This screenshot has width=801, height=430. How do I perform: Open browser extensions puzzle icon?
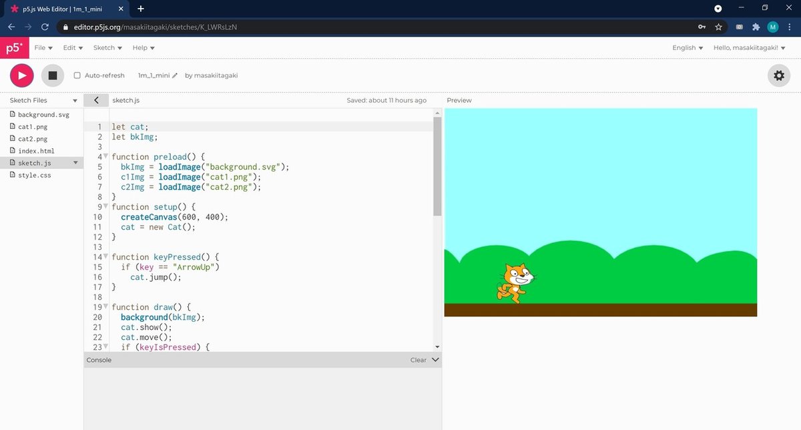(x=756, y=27)
